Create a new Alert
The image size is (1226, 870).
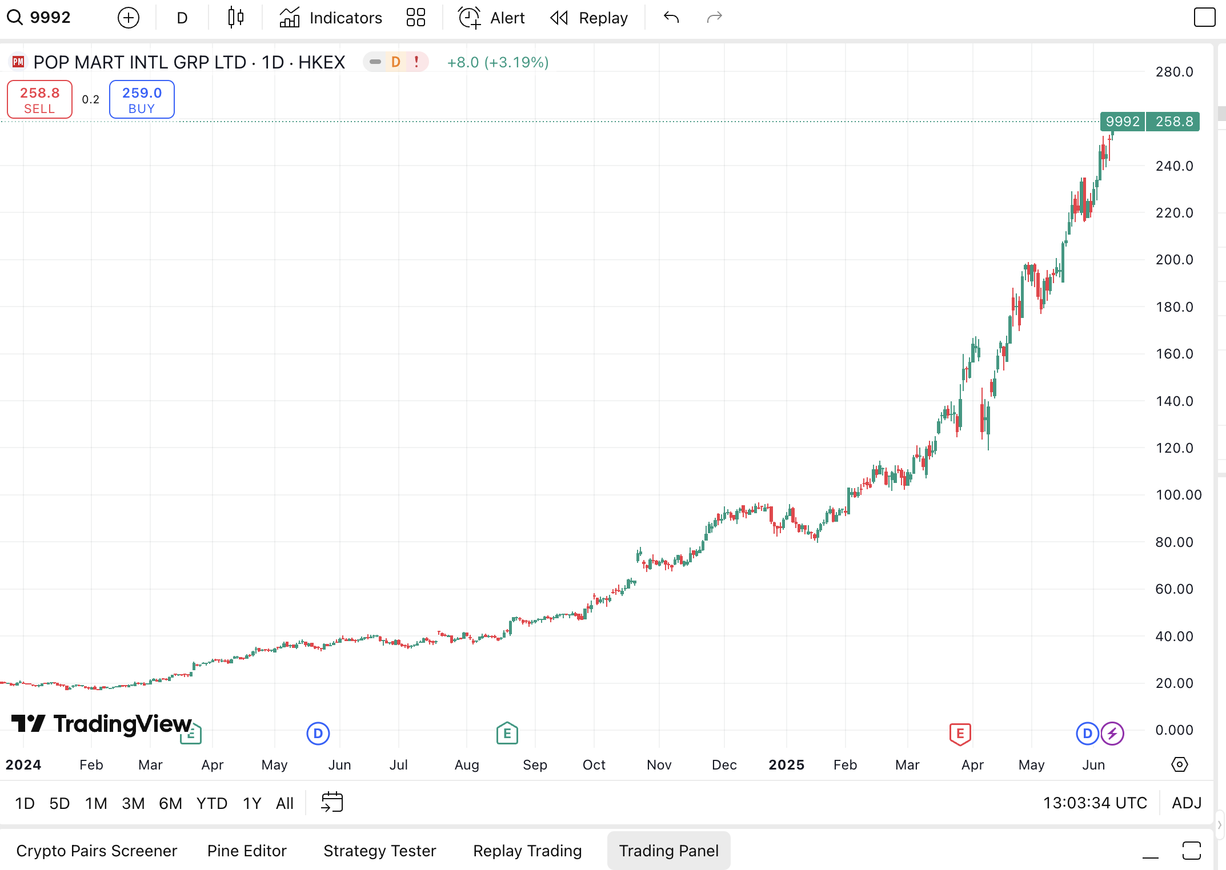point(491,18)
